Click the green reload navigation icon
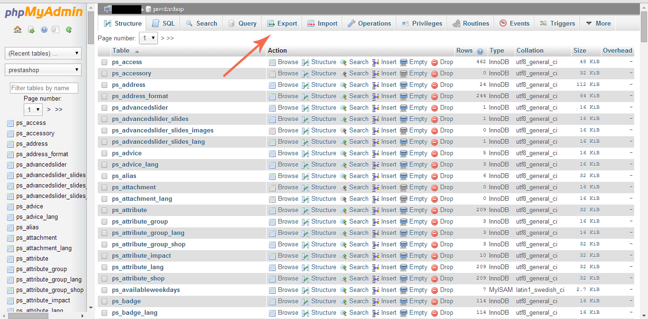The width and height of the screenshot is (648, 319). coord(69,30)
